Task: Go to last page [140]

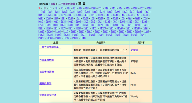Action: click(x=84, y=38)
